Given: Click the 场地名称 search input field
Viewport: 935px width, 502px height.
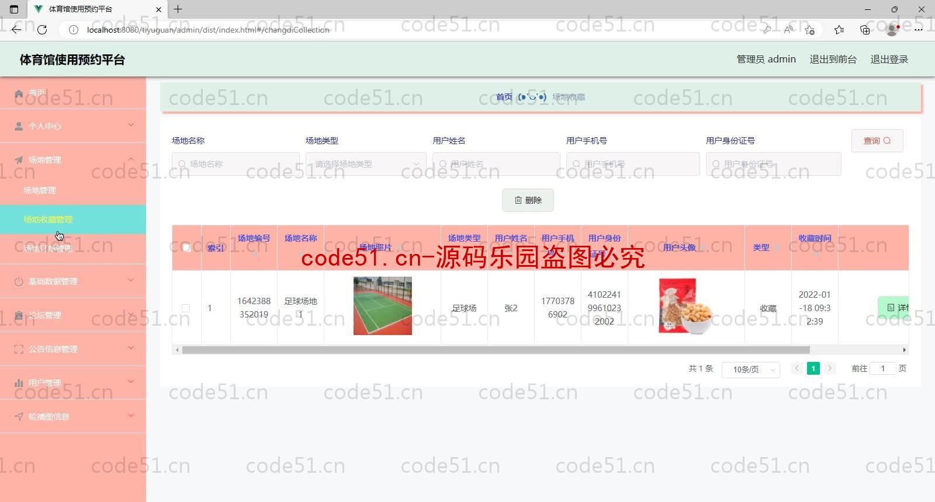Looking at the screenshot, I should coord(236,164).
